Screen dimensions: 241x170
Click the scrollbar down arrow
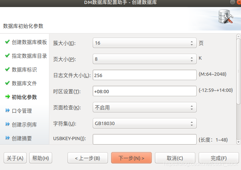click(x=238, y=142)
